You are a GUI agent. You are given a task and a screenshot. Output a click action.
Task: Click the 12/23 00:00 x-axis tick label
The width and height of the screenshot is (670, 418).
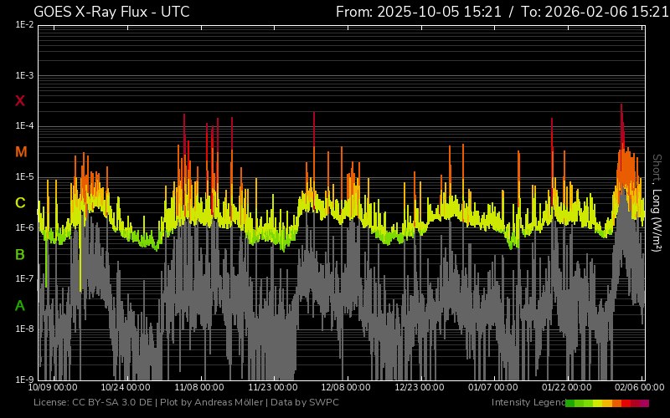419,387
